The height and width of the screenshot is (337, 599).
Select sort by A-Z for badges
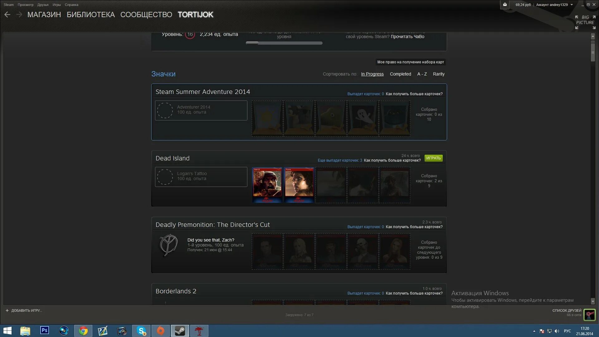[421, 74]
